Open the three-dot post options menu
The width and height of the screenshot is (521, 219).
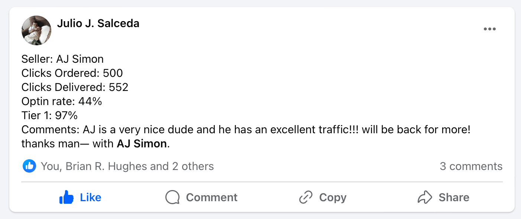[489, 29]
